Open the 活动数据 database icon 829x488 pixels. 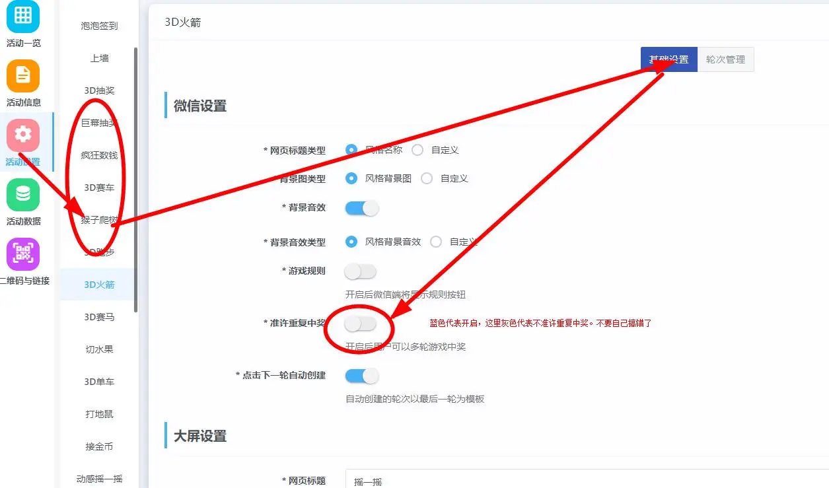coord(23,195)
